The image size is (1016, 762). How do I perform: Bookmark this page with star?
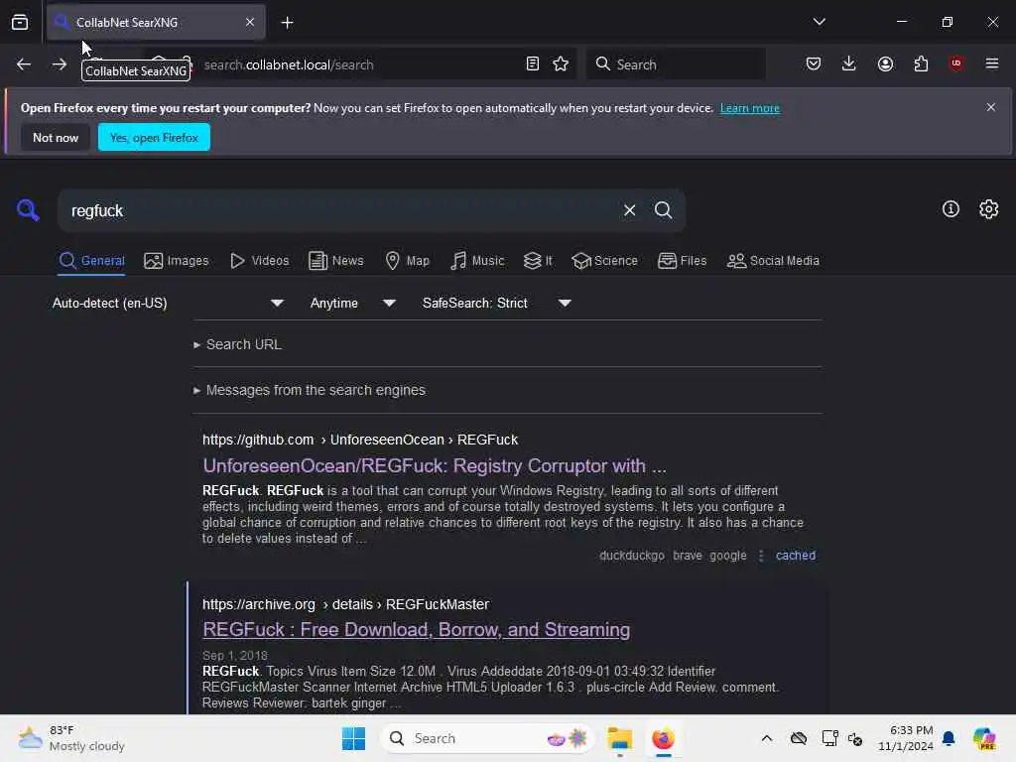tap(561, 63)
